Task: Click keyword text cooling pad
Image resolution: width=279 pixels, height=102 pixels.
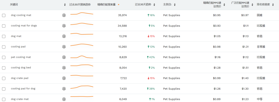Action: click(18, 47)
